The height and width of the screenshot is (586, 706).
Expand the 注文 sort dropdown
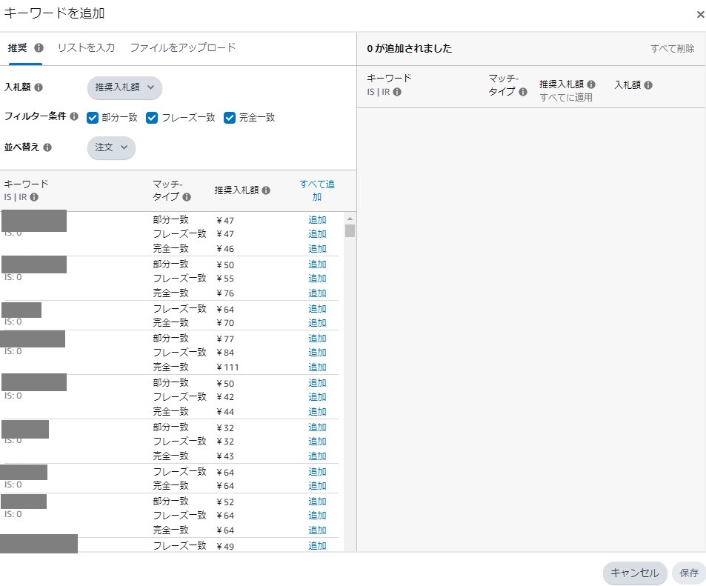111,147
